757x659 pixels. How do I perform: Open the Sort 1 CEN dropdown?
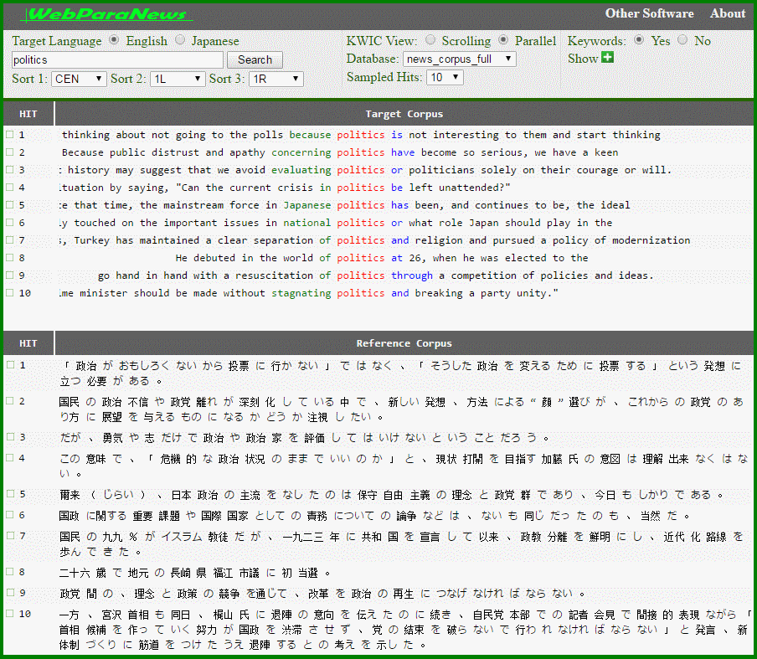pyautogui.click(x=79, y=79)
